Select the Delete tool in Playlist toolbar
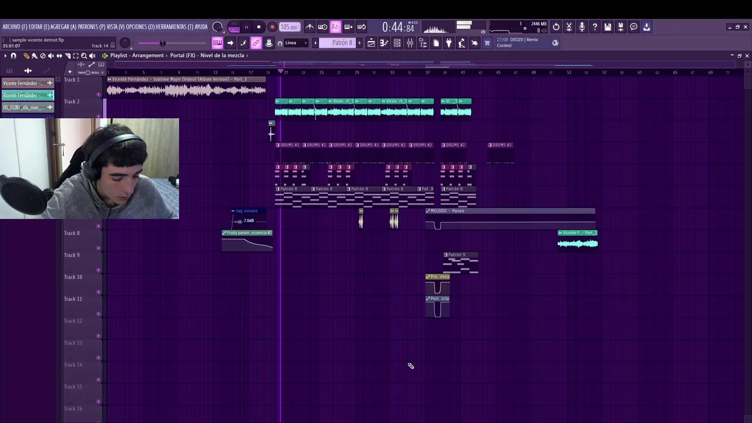This screenshot has width=752, height=423. click(x=42, y=56)
